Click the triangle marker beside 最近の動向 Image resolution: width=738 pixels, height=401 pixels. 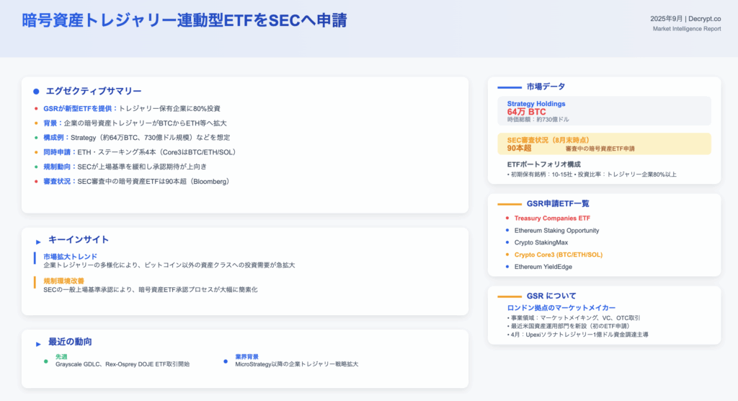point(38,344)
